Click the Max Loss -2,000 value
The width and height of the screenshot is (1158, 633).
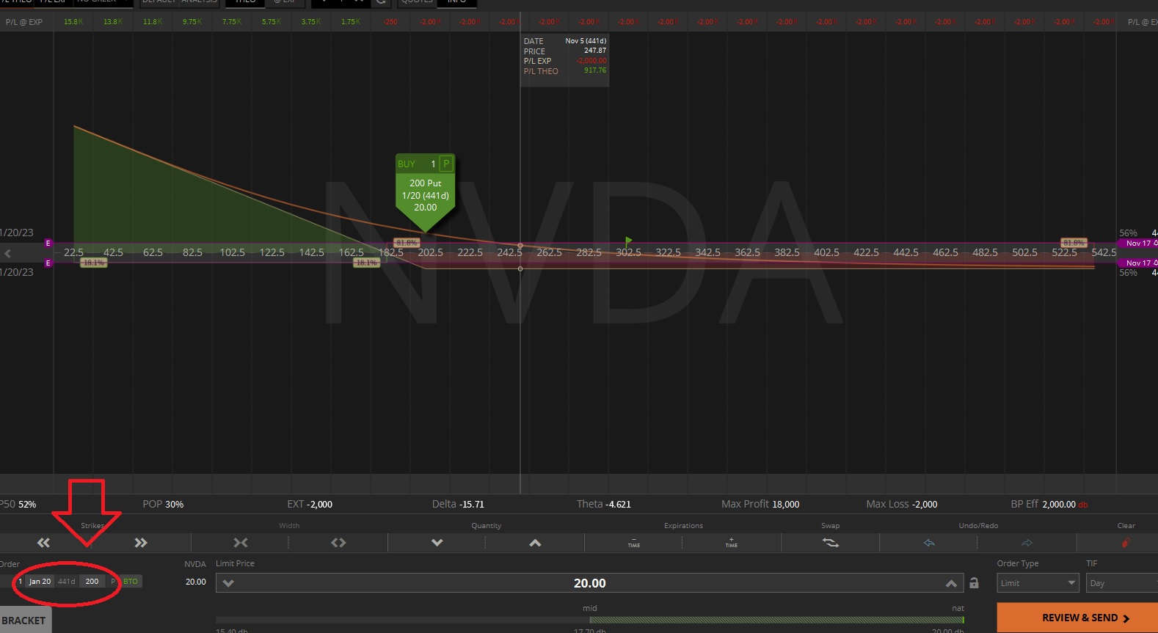901,504
